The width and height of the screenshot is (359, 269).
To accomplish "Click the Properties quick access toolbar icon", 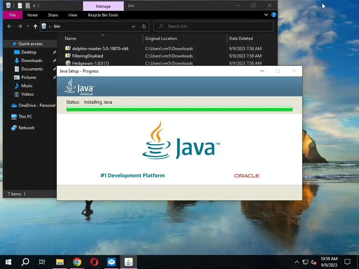I will [x=20, y=6].
